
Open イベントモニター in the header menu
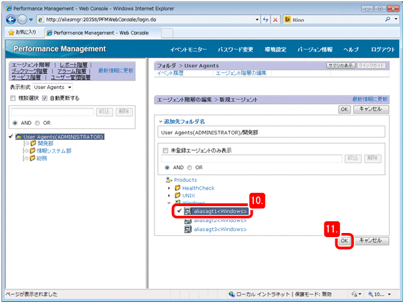point(188,50)
